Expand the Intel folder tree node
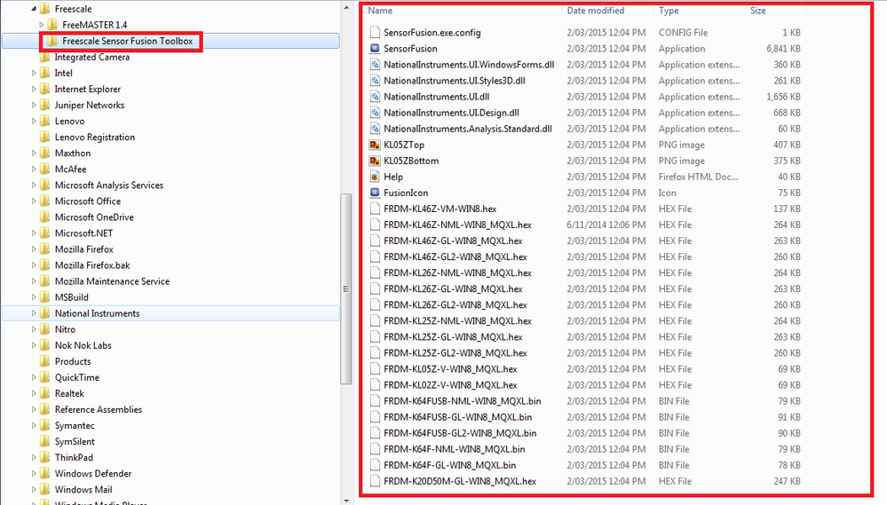 34,73
